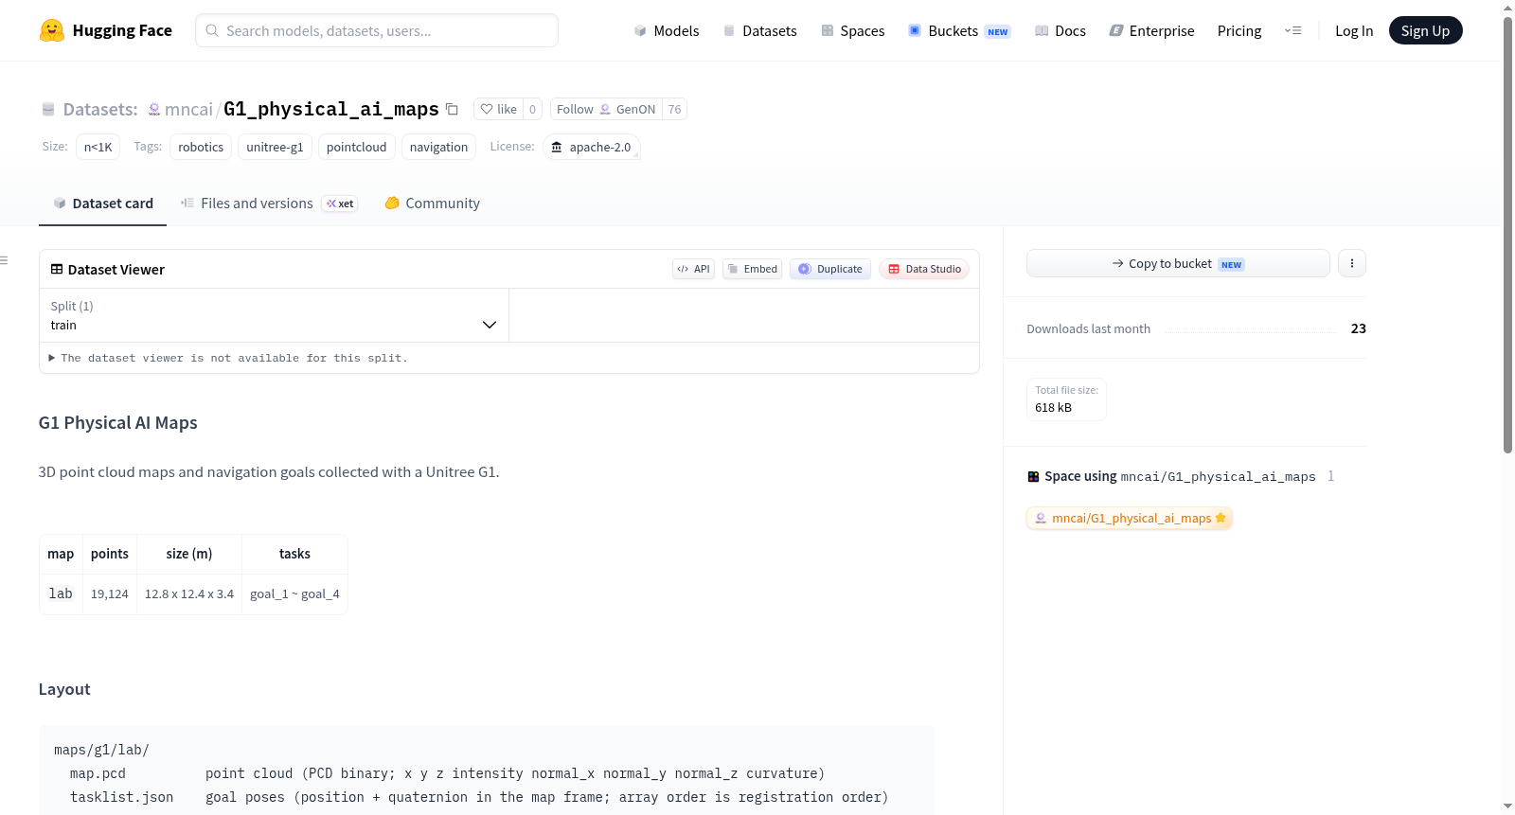Go to Models in the top navigation

coord(667,31)
